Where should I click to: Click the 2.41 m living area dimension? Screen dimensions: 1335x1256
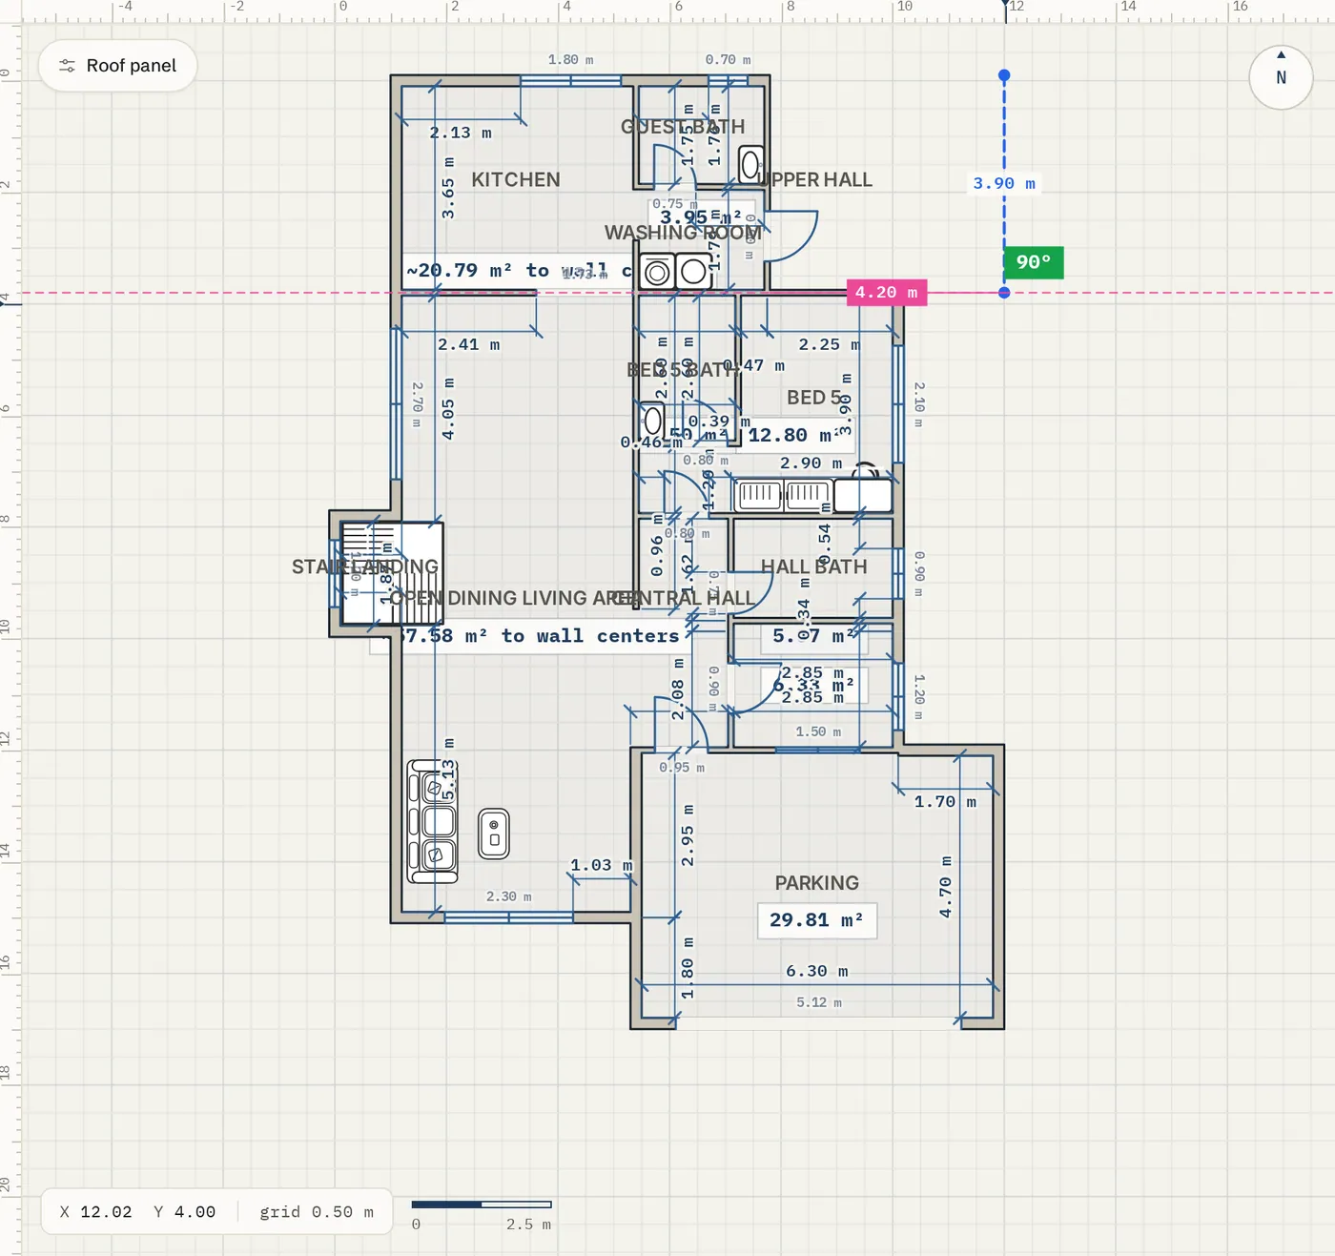(468, 344)
